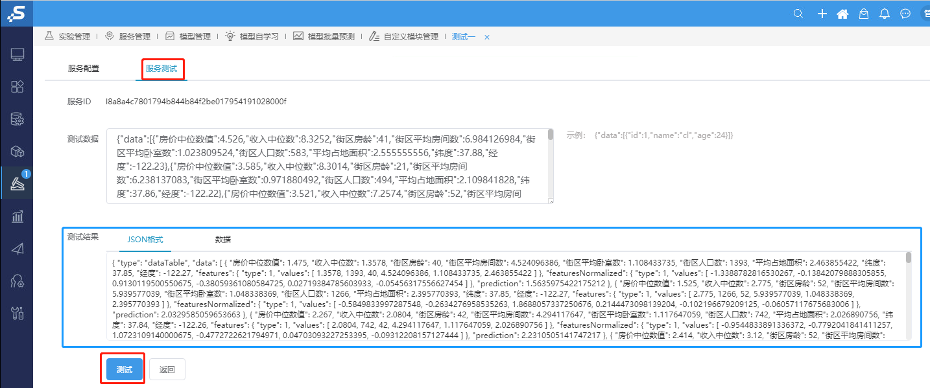Image resolution: width=930 pixels, height=388 pixels.
Task: Click the S logo in the top-left corner
Action: pos(16,13)
